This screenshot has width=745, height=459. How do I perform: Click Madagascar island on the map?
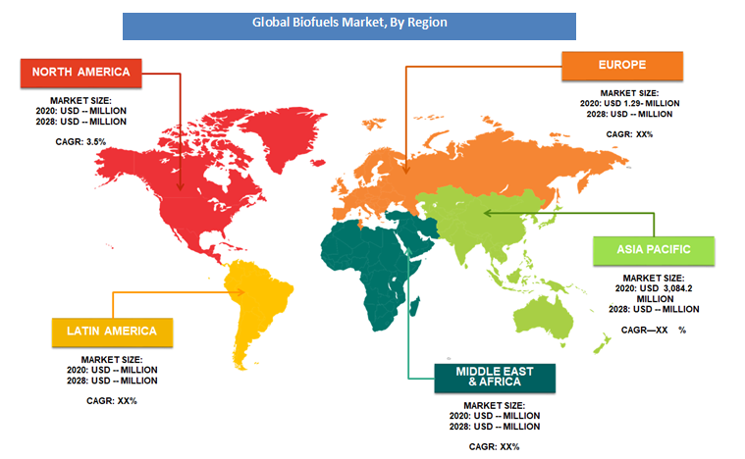click(414, 307)
